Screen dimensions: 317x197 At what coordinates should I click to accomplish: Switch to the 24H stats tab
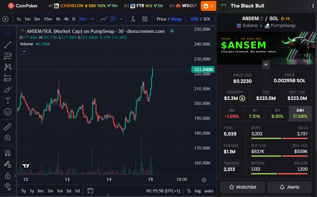click(x=300, y=114)
